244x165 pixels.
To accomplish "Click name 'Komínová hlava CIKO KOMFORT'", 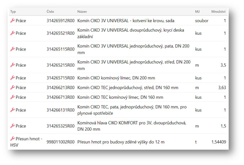I will (107, 123).
